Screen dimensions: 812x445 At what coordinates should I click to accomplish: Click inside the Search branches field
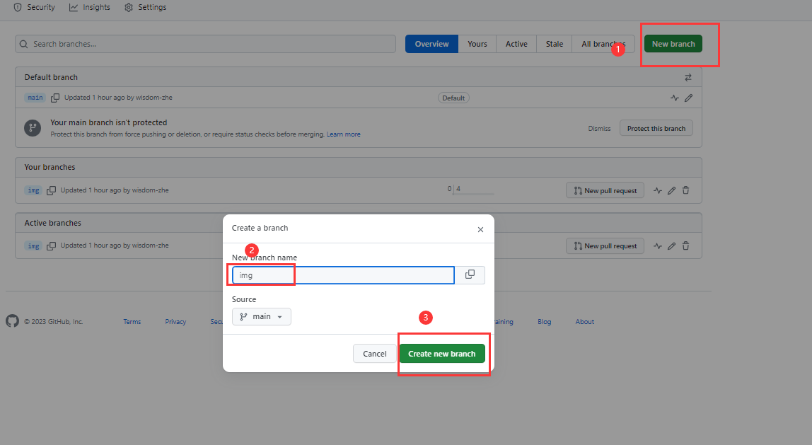205,43
